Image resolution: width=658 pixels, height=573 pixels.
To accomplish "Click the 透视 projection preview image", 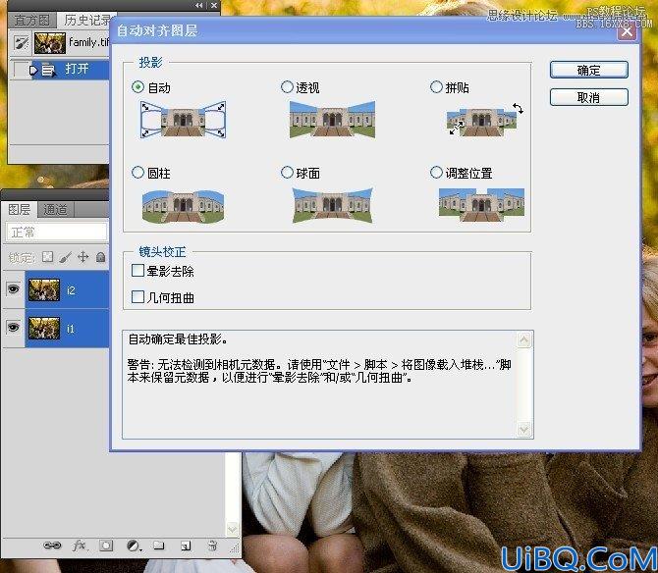I will [332, 120].
